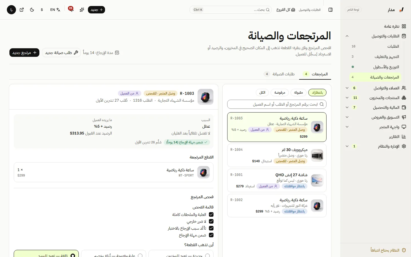Collapse the الطلبات والتوصيل sidebar section chevron
The height and width of the screenshot is (257, 411).
(347, 36)
